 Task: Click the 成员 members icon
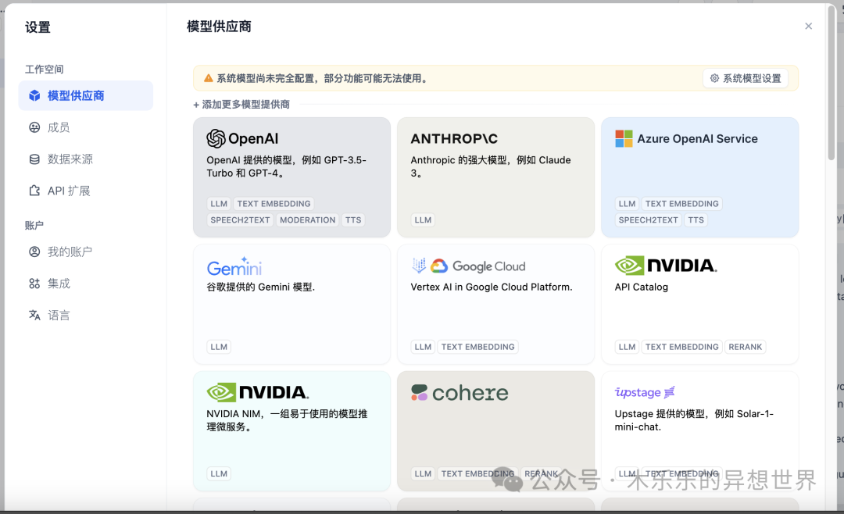[34, 127]
